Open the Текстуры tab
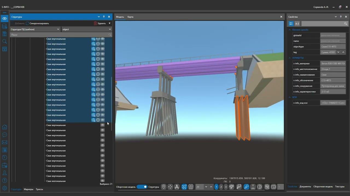Image resolution: width=350 pixels, height=196 pixels. click(x=340, y=186)
